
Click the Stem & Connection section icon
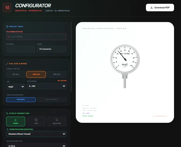pos(7,113)
